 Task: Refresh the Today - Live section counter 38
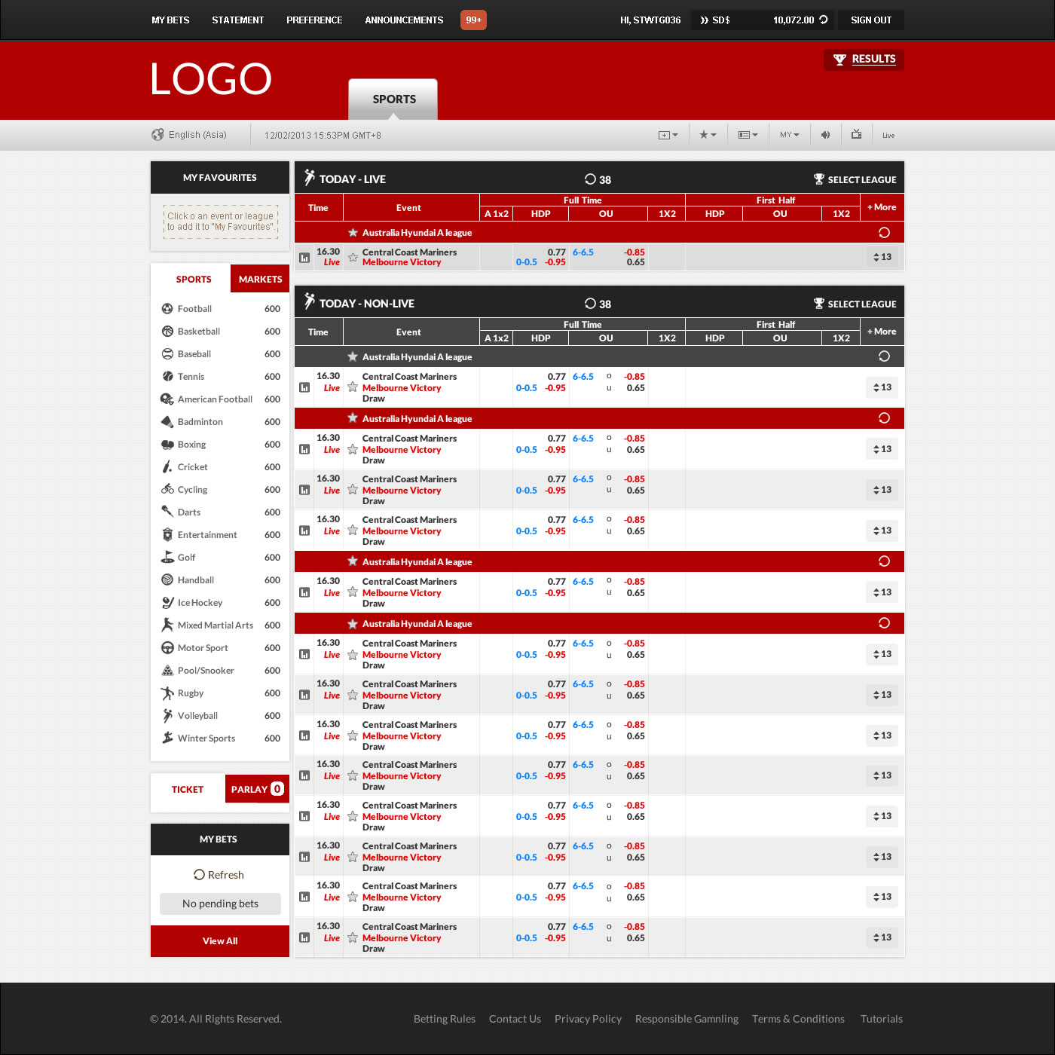[x=590, y=179]
